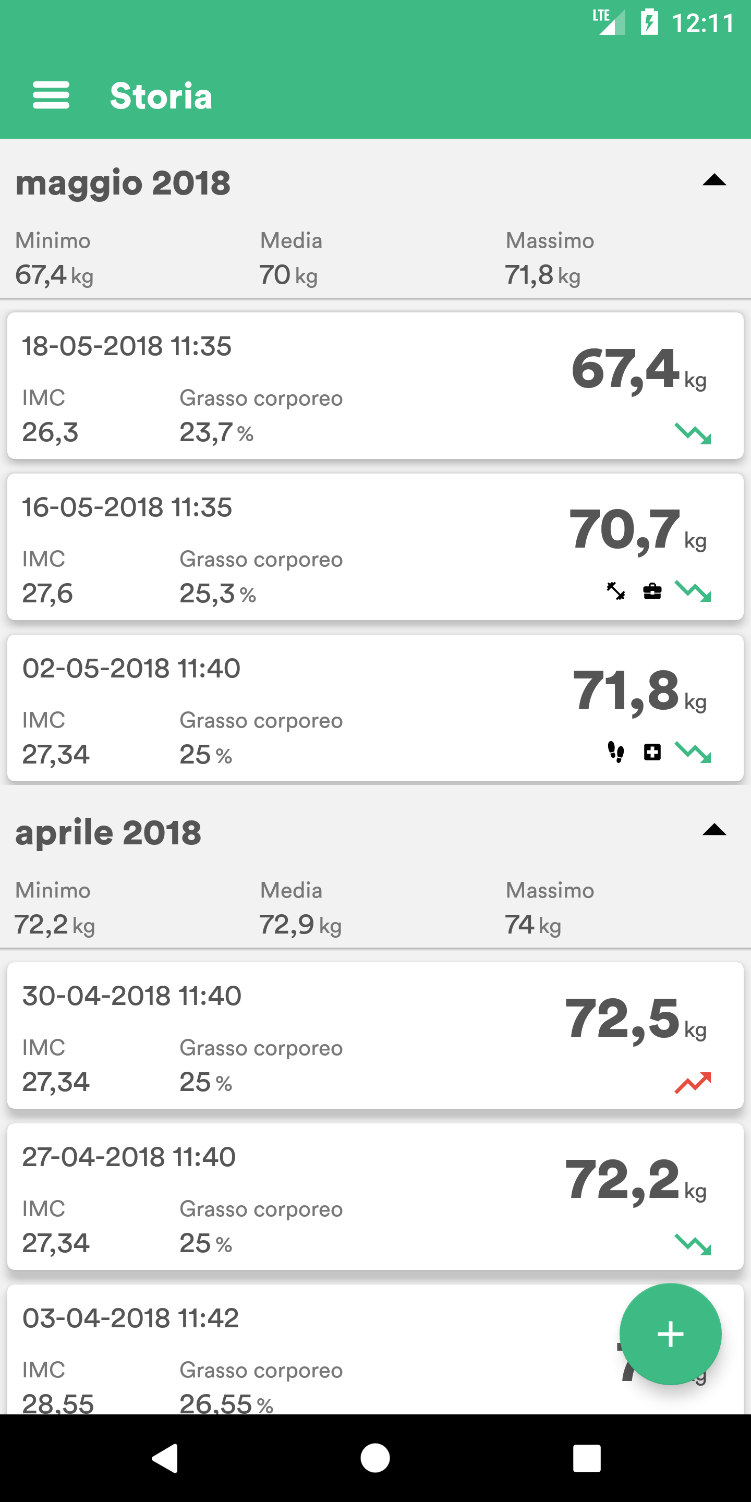The image size is (751, 1502).
Task: Tap the red upward trend icon on 30-04-2018
Action: point(693,1082)
